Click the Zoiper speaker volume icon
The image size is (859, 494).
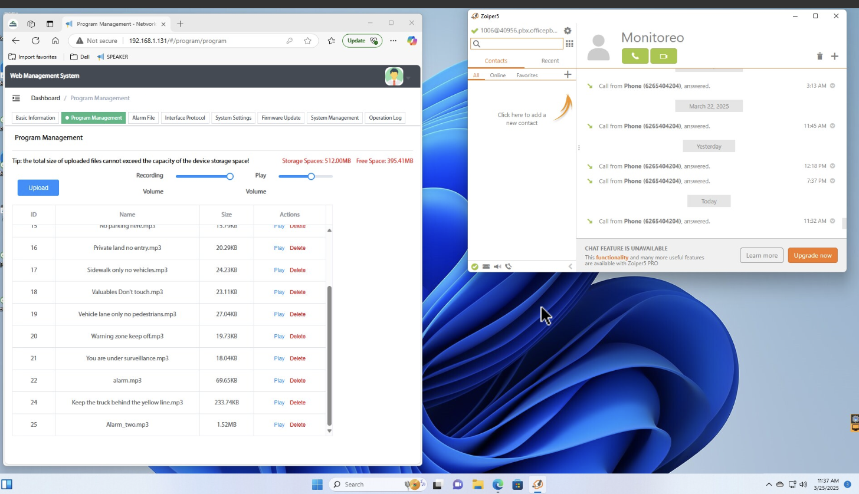pyautogui.click(x=497, y=266)
